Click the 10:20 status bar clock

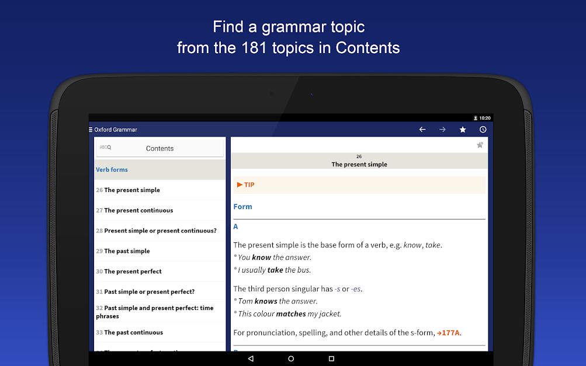[485, 118]
